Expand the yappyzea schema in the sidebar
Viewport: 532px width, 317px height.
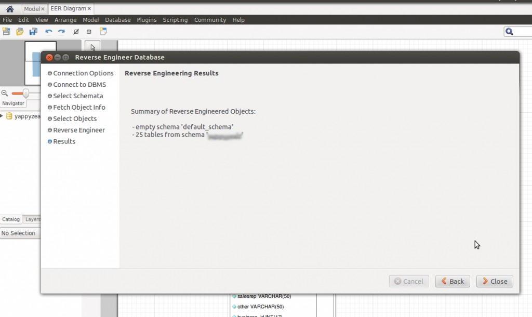pyautogui.click(x=3, y=116)
